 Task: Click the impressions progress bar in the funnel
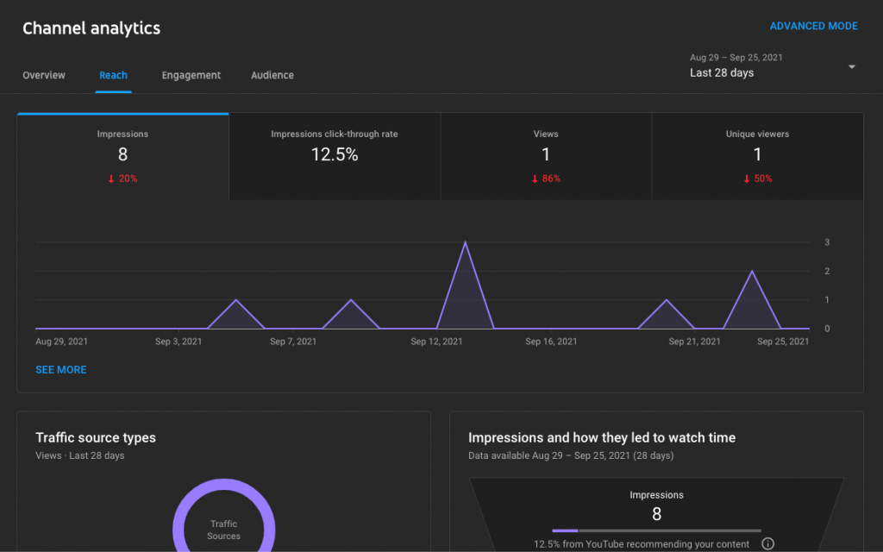(656, 530)
